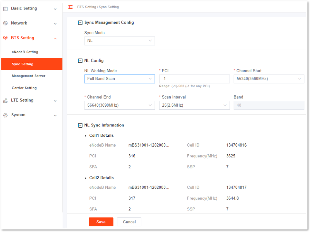This screenshot has width=310, height=232.
Task: Click the Cell2 Details heading
Action: click(x=101, y=178)
